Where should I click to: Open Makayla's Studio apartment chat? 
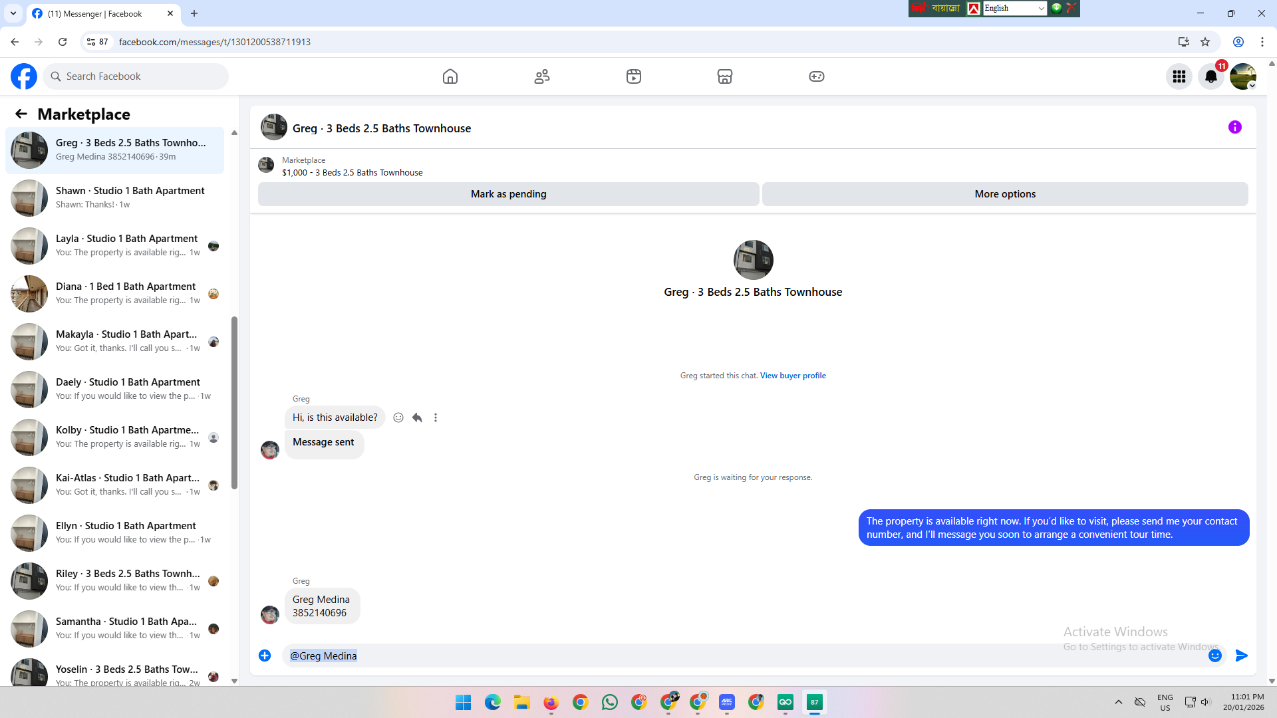click(114, 342)
